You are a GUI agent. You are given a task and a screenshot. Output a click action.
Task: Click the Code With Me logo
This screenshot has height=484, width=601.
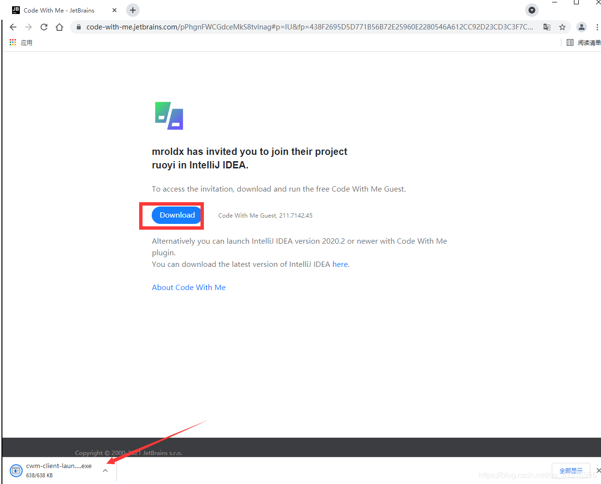coord(169,116)
